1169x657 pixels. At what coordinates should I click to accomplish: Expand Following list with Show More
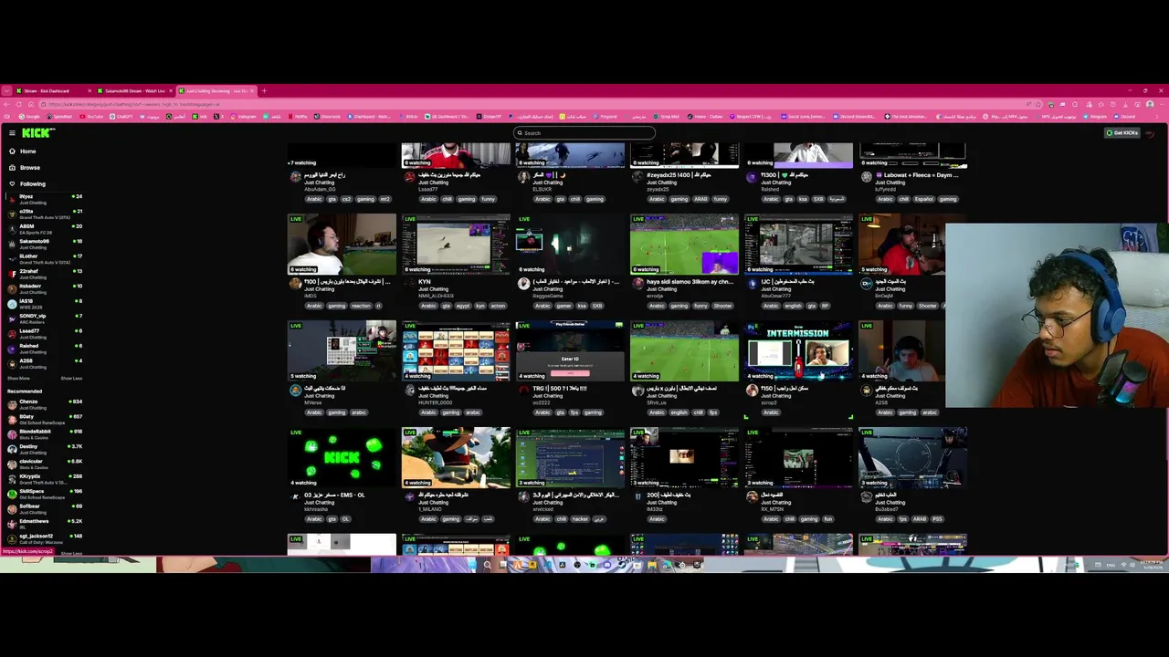point(18,378)
